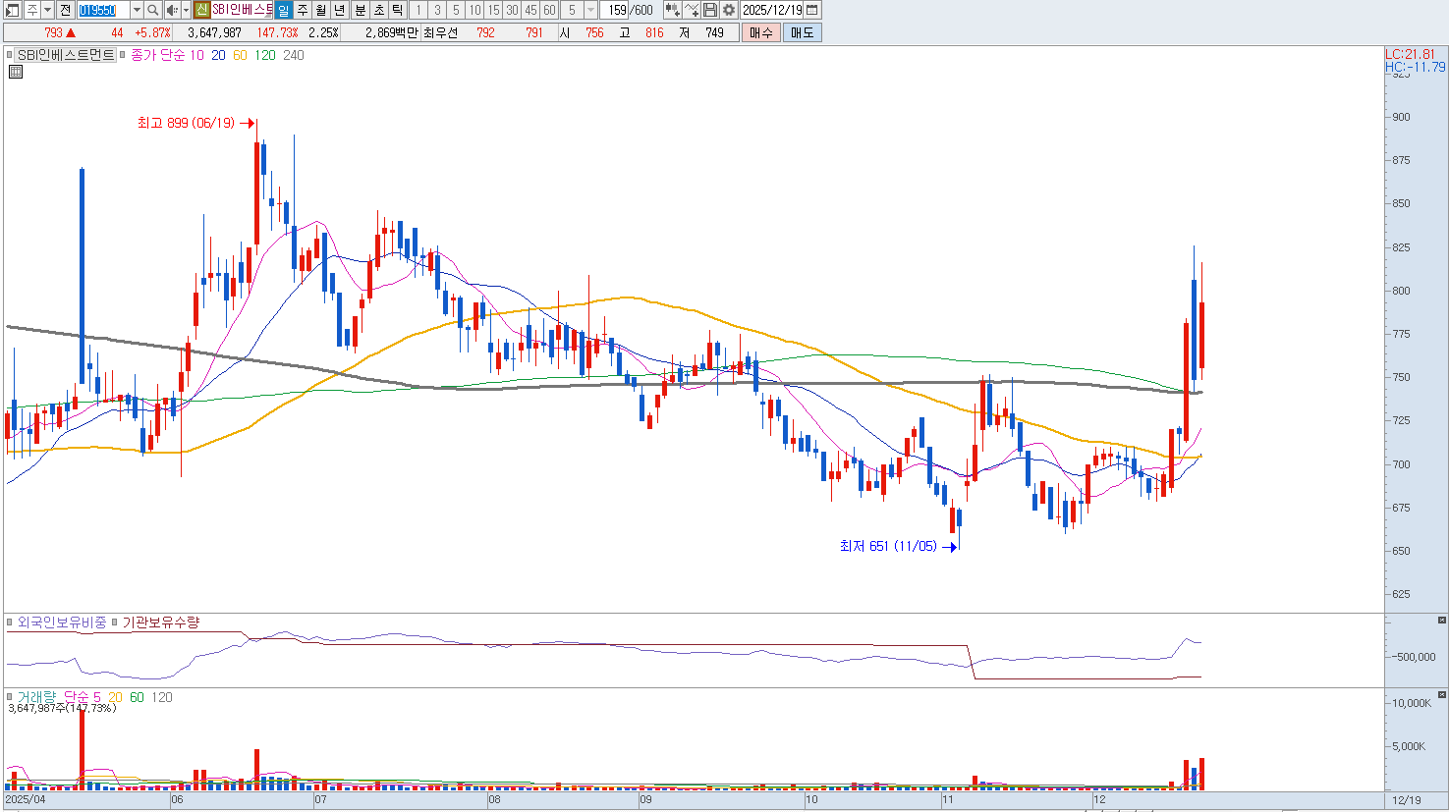Select the 30 minute interval tab

click(512, 10)
